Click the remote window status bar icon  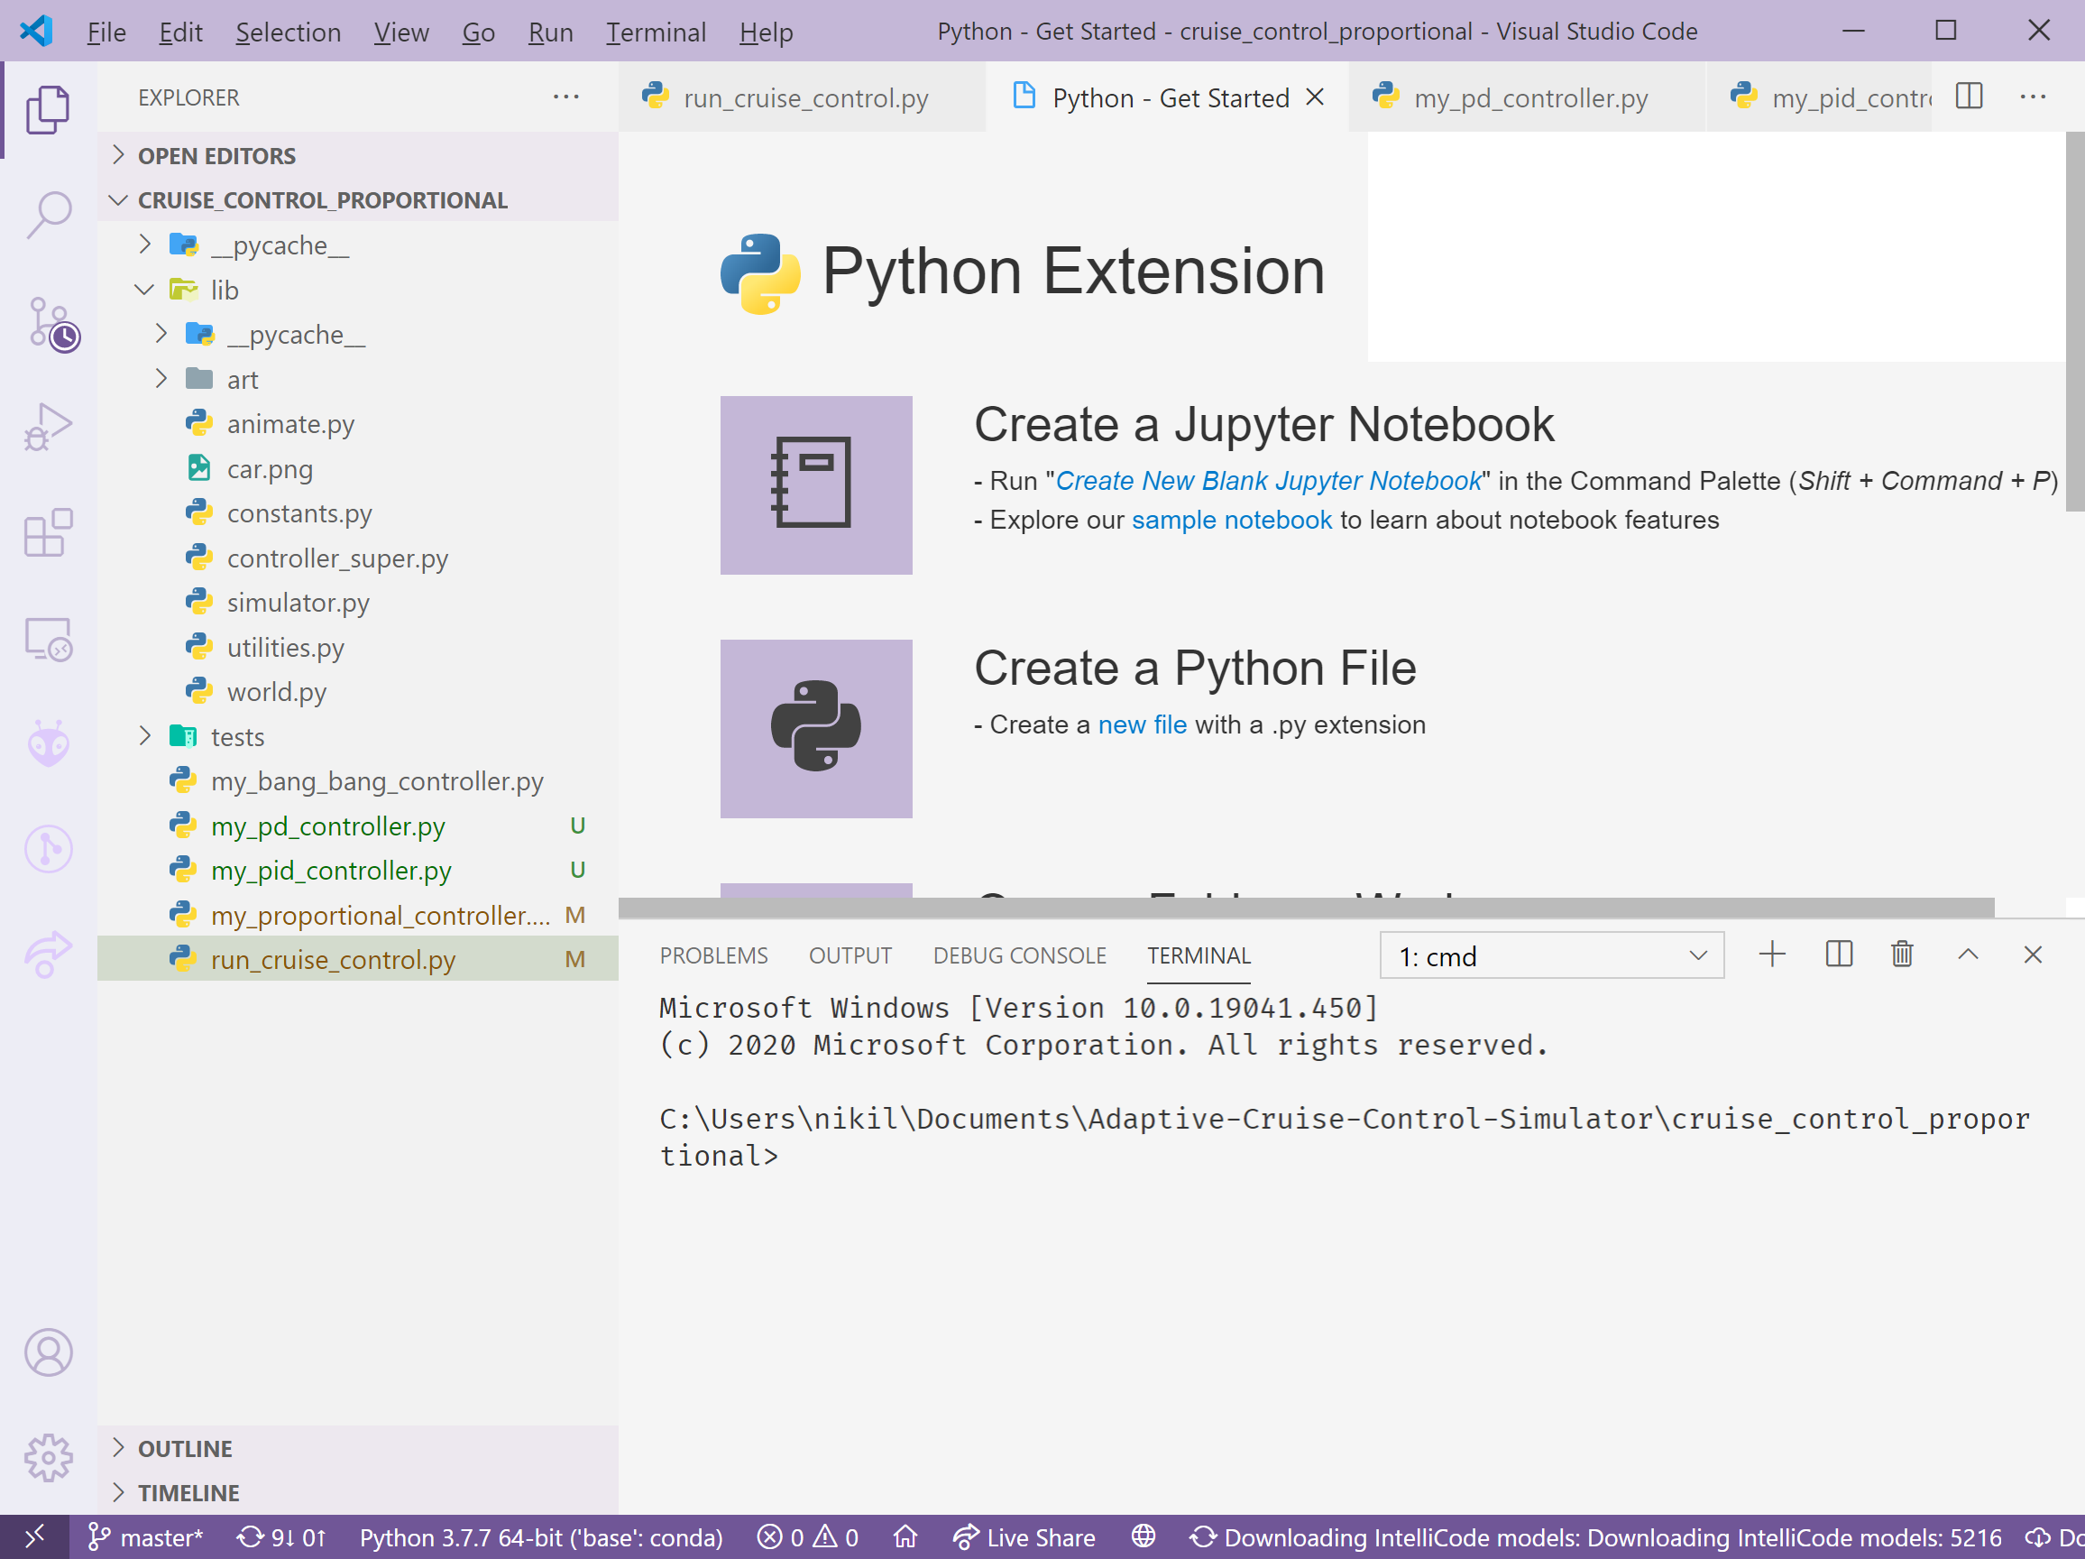34,1537
